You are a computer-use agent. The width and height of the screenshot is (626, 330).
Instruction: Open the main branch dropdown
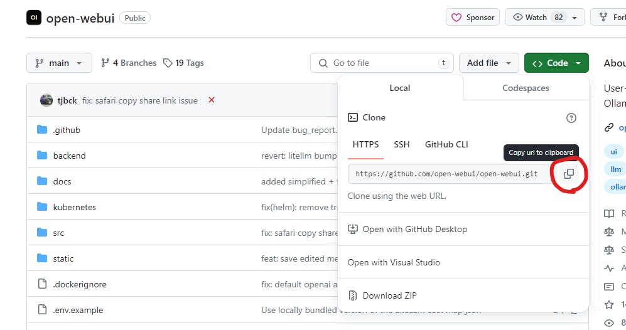(x=59, y=63)
